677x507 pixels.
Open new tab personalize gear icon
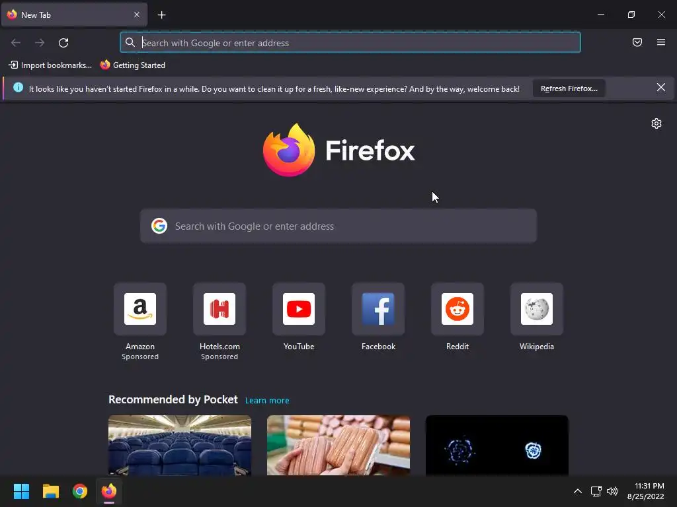pyautogui.click(x=657, y=123)
